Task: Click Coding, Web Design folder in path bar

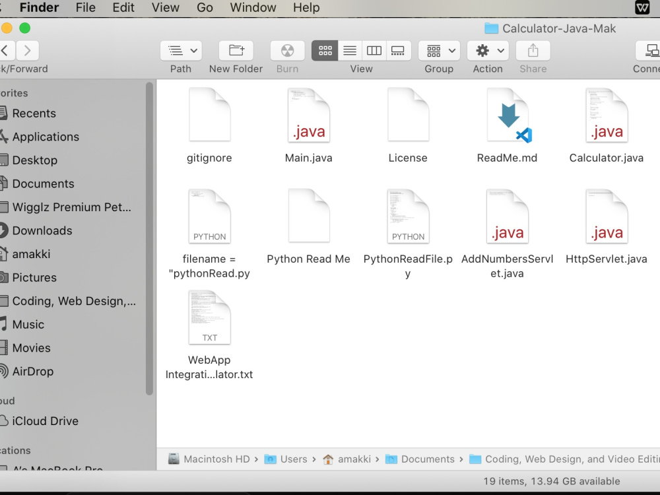Action: (564, 459)
